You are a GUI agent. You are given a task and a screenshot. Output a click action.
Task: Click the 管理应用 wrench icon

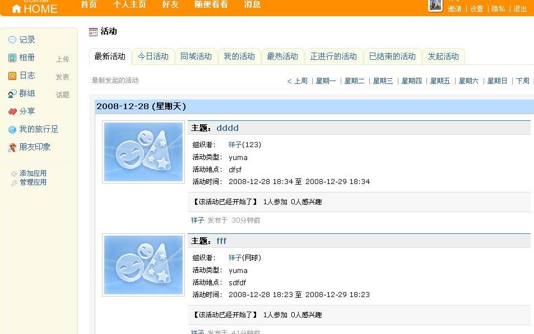point(14,183)
